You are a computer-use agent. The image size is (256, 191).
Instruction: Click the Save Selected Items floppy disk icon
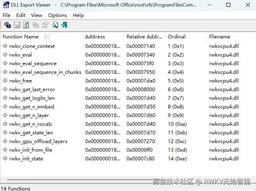(17, 25)
